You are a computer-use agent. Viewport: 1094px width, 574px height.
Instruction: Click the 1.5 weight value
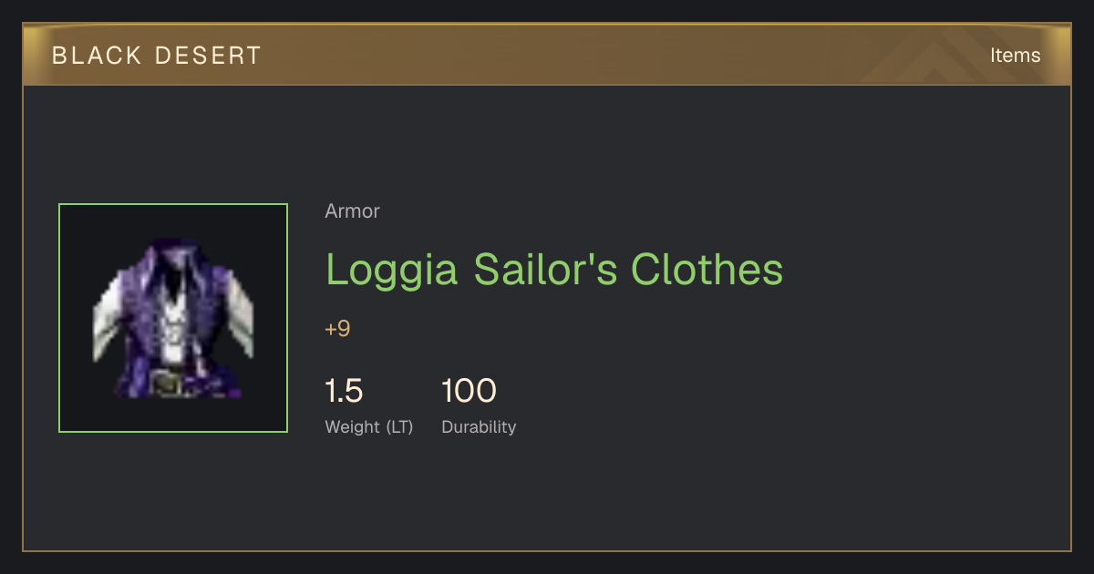[x=344, y=391]
